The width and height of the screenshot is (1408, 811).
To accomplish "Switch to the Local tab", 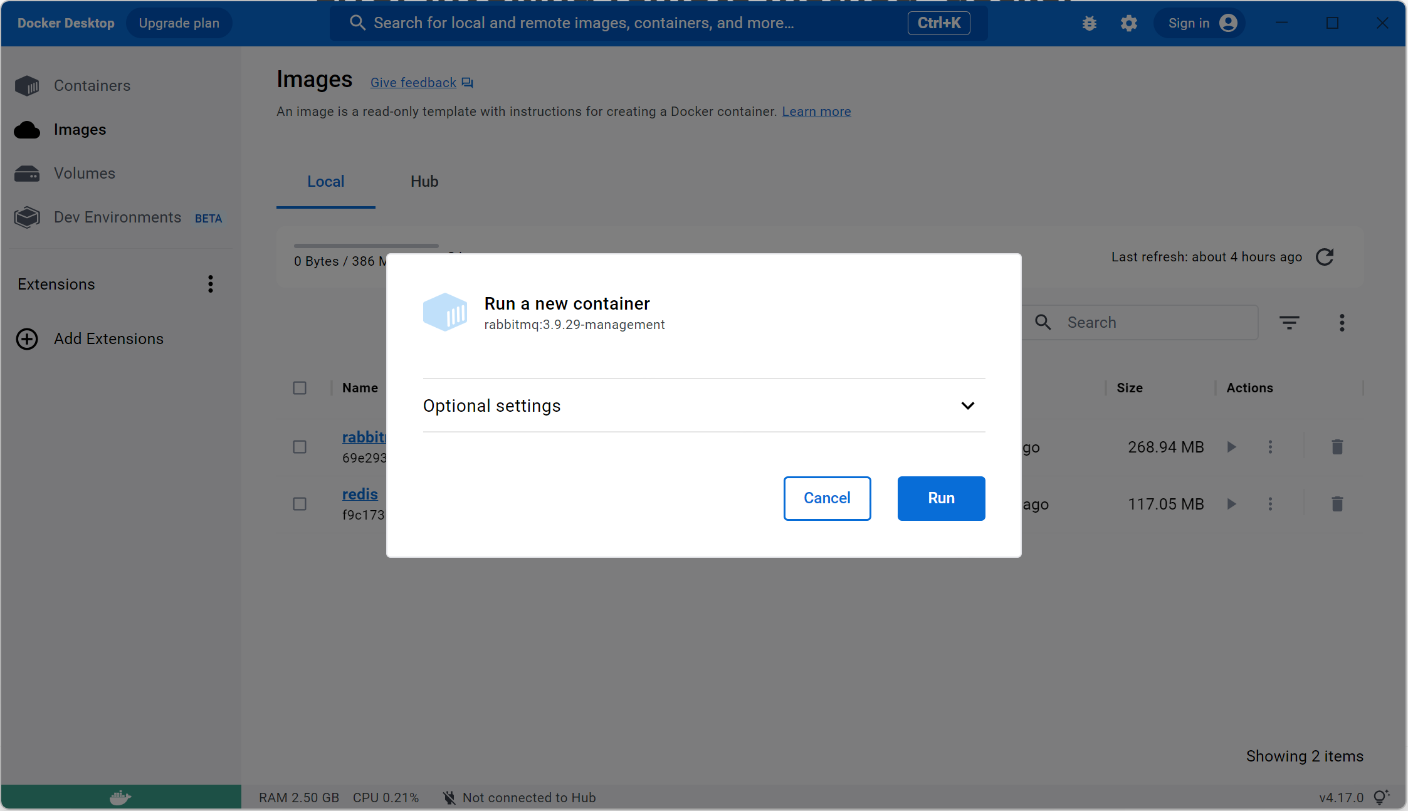I will point(325,182).
